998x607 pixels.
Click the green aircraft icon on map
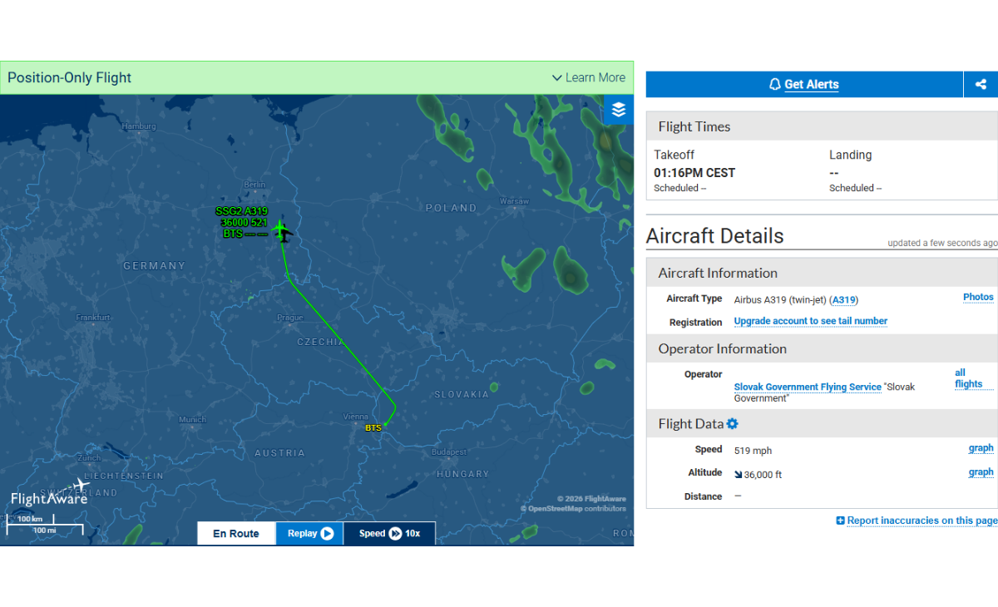pos(281,229)
